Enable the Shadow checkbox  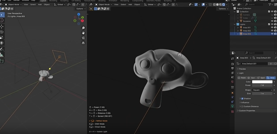pos(242,98)
